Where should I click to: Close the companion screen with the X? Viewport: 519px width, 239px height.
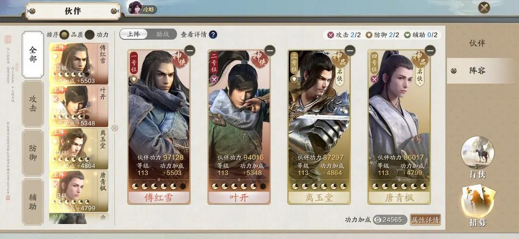pos(484,8)
